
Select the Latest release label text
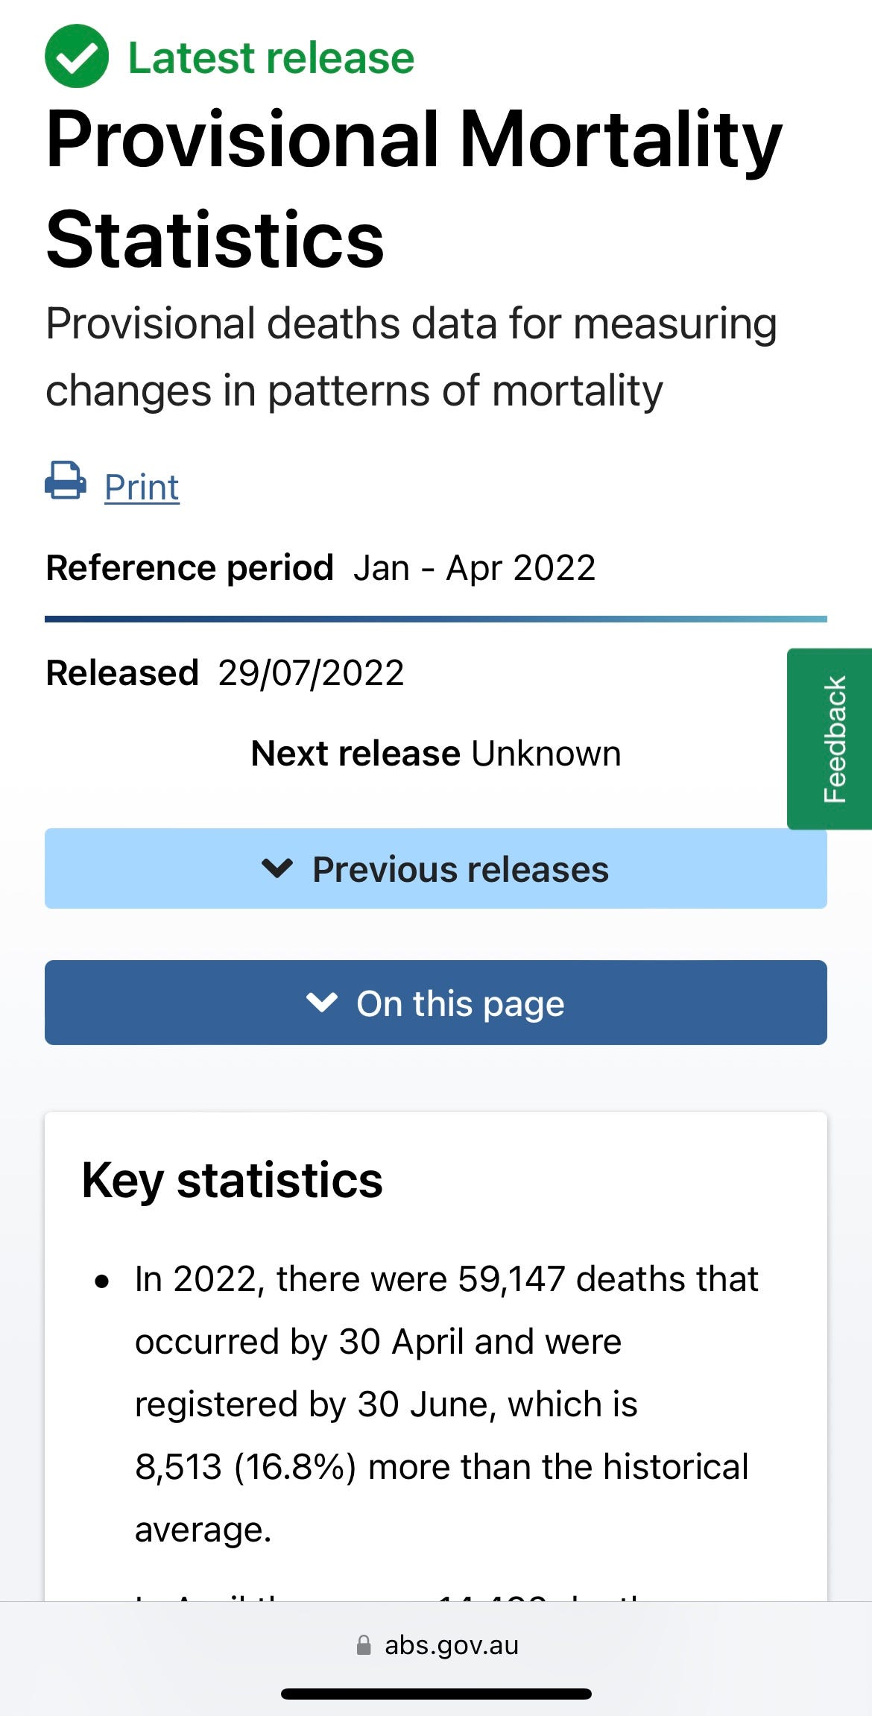pyautogui.click(x=271, y=58)
